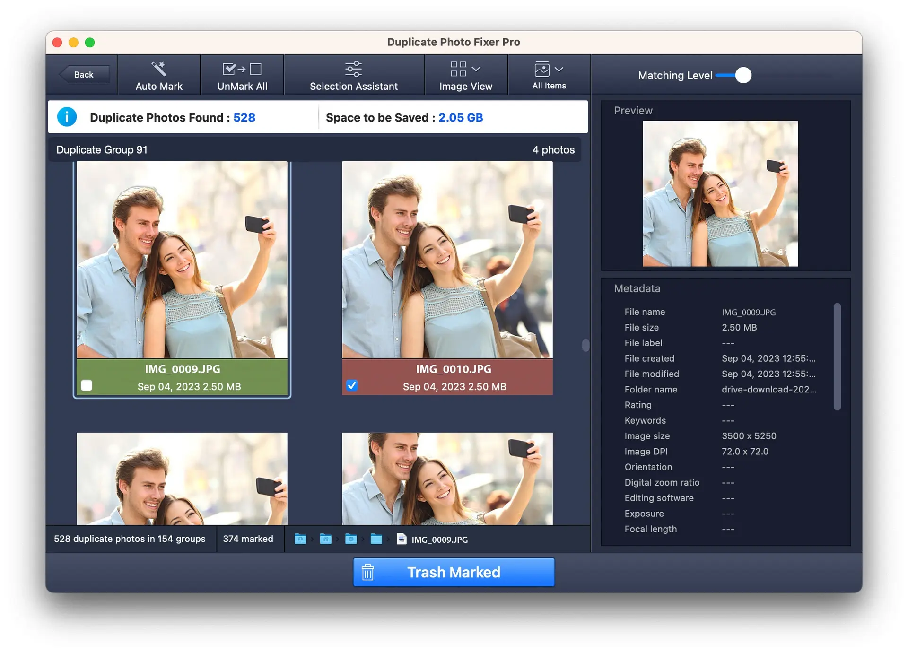
Task: Expand the Image View dropdown arrow
Action: point(476,69)
